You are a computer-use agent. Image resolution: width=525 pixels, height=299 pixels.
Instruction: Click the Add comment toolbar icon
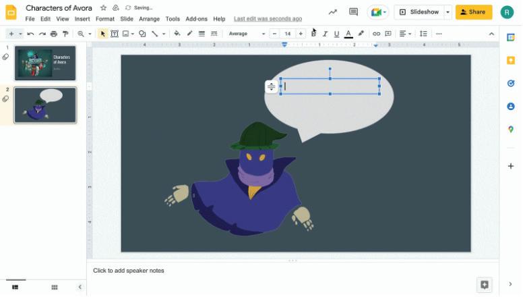tap(388, 34)
